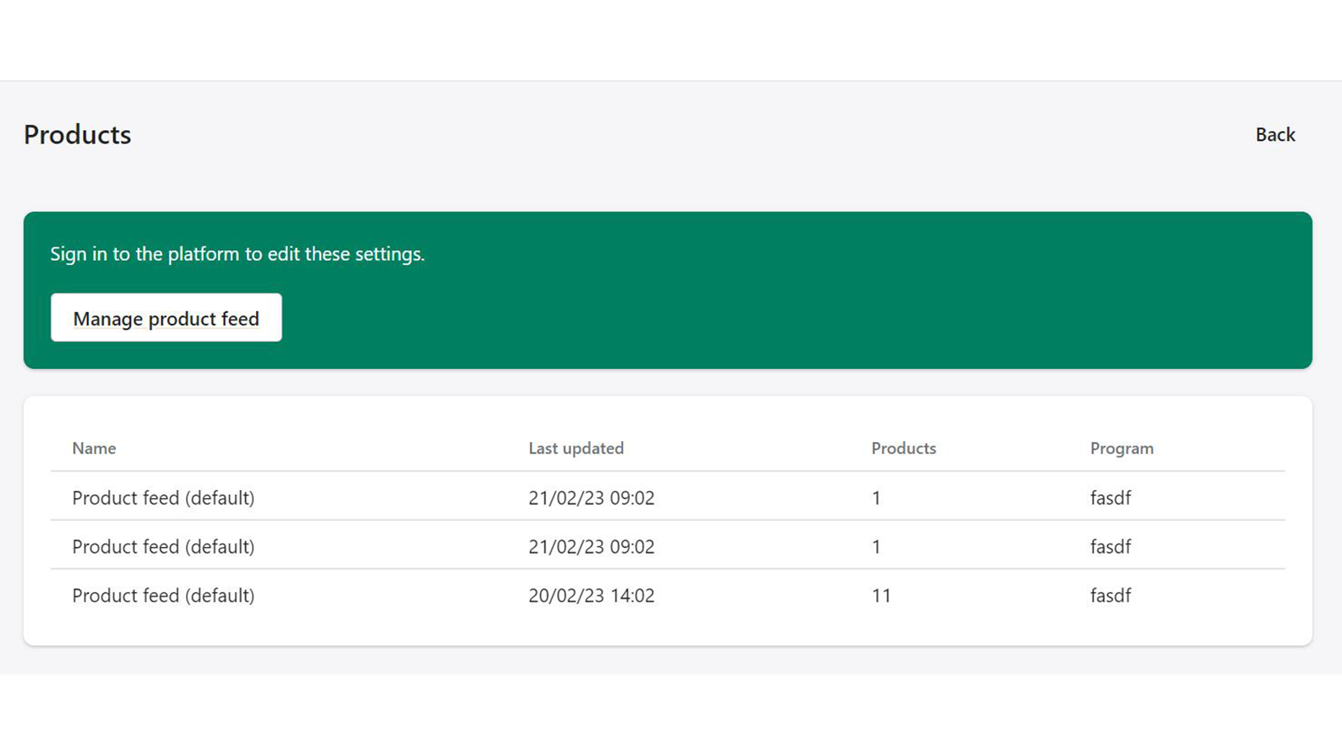Click the timestamp 21/02/23 09:02 in first row
Image resolution: width=1342 pixels, height=755 pixels.
[591, 497]
